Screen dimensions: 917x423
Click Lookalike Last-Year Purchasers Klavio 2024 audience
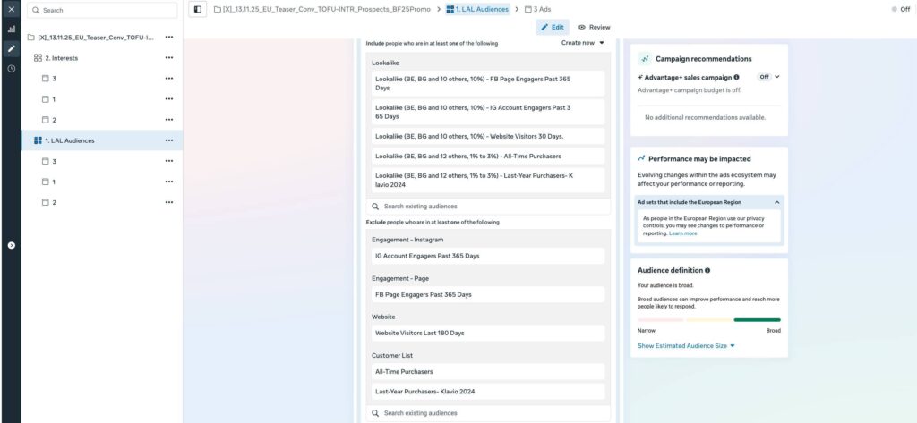[488, 180]
